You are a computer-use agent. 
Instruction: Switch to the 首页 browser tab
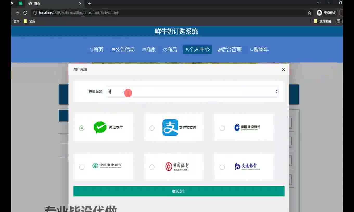tap(55, 3)
